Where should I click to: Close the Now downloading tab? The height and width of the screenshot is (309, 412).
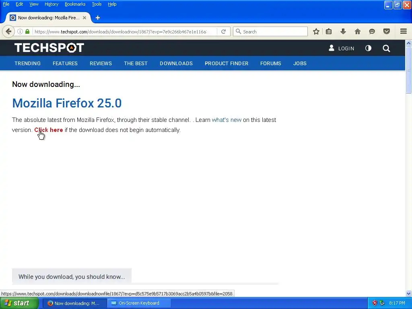pyautogui.click(x=84, y=18)
